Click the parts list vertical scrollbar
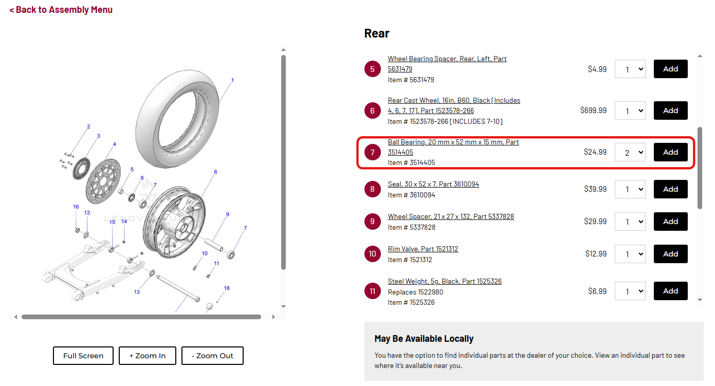The width and height of the screenshot is (715, 386). tap(700, 168)
